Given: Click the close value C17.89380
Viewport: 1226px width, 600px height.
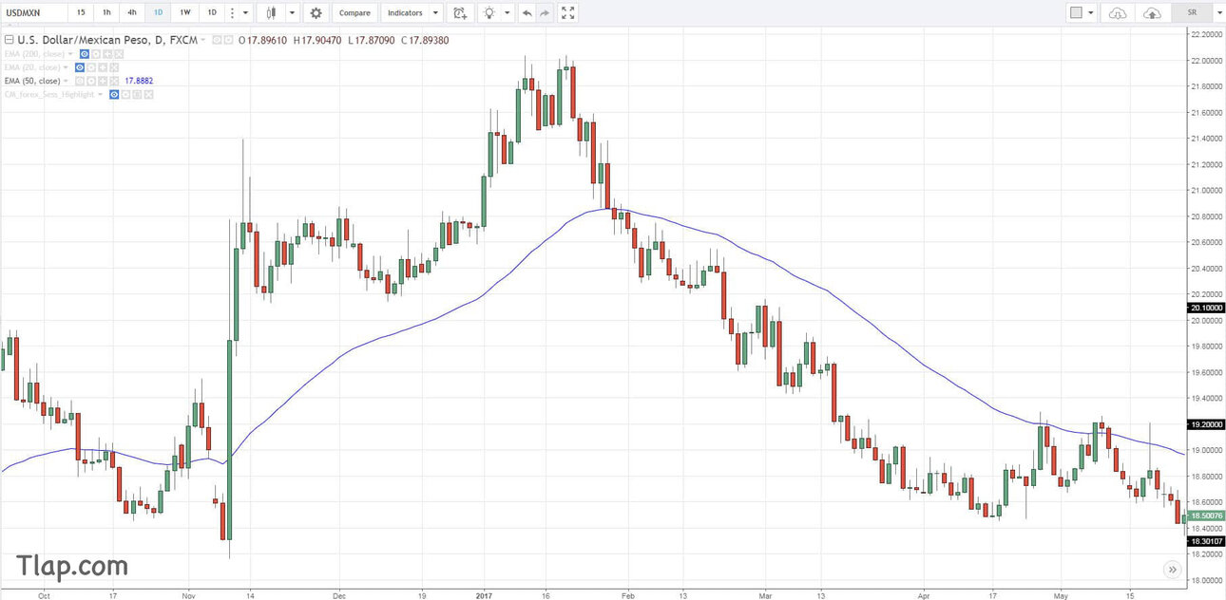Looking at the screenshot, I should tap(425, 40).
